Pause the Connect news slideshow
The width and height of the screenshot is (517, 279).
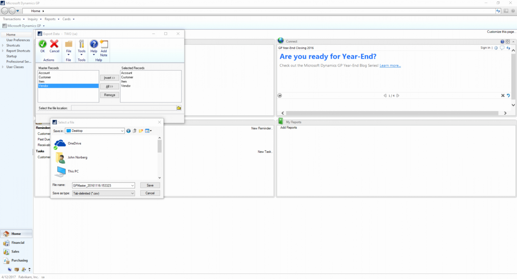[x=280, y=95]
